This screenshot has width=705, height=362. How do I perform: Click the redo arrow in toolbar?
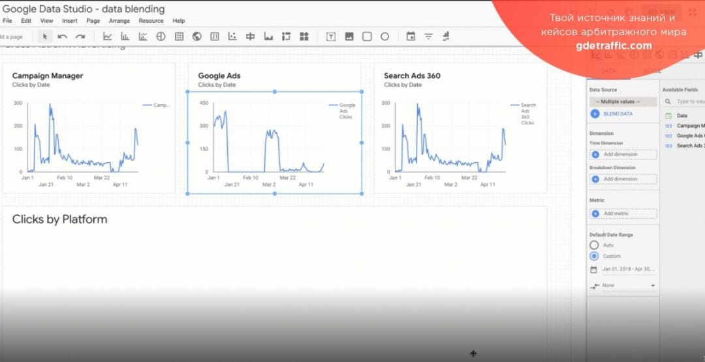(x=80, y=37)
